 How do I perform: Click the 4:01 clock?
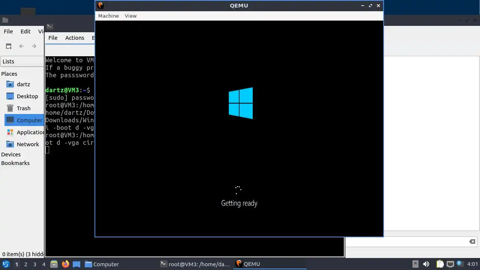click(x=472, y=264)
